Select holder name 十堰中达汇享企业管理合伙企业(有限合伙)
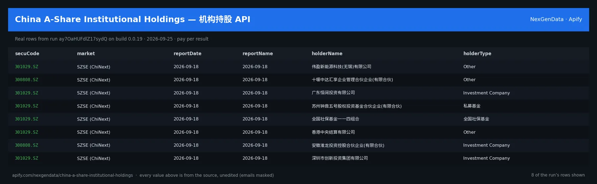597x184 pixels. pyautogui.click(x=352, y=80)
